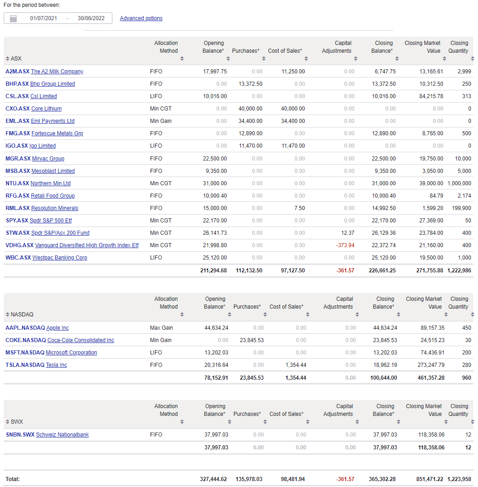Image resolution: width=478 pixels, height=487 pixels.
Task: Sort SWX table by Allocation Method
Action: pos(182,422)
